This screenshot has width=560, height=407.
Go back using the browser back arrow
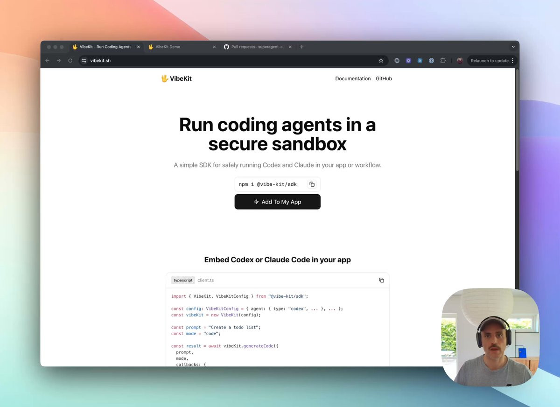point(47,61)
